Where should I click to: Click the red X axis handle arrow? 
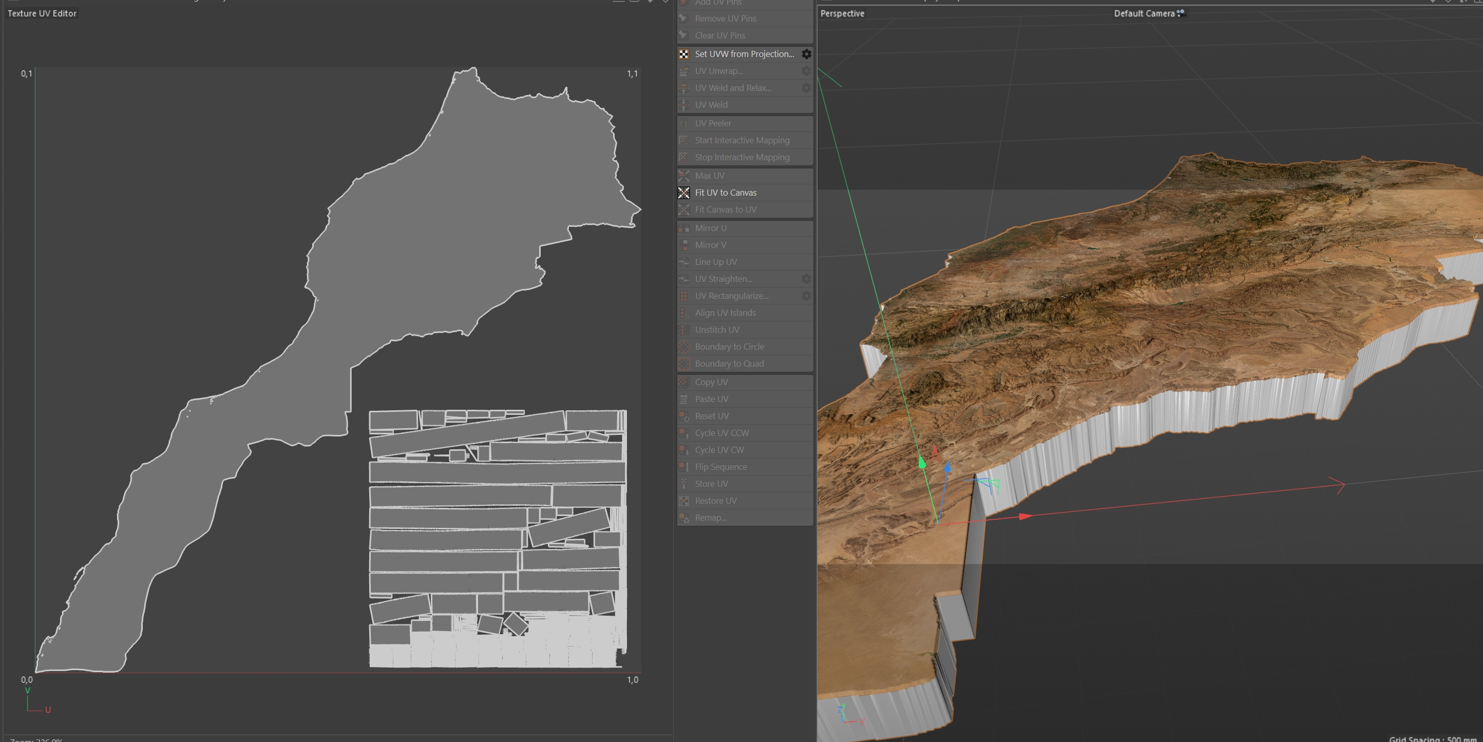click(x=1024, y=517)
